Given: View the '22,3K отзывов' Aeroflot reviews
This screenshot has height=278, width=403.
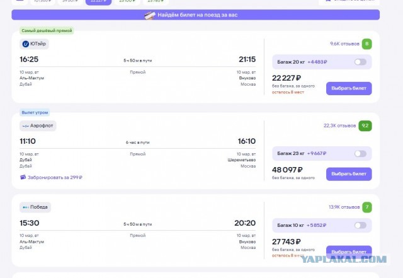Looking at the screenshot, I should (340, 125).
